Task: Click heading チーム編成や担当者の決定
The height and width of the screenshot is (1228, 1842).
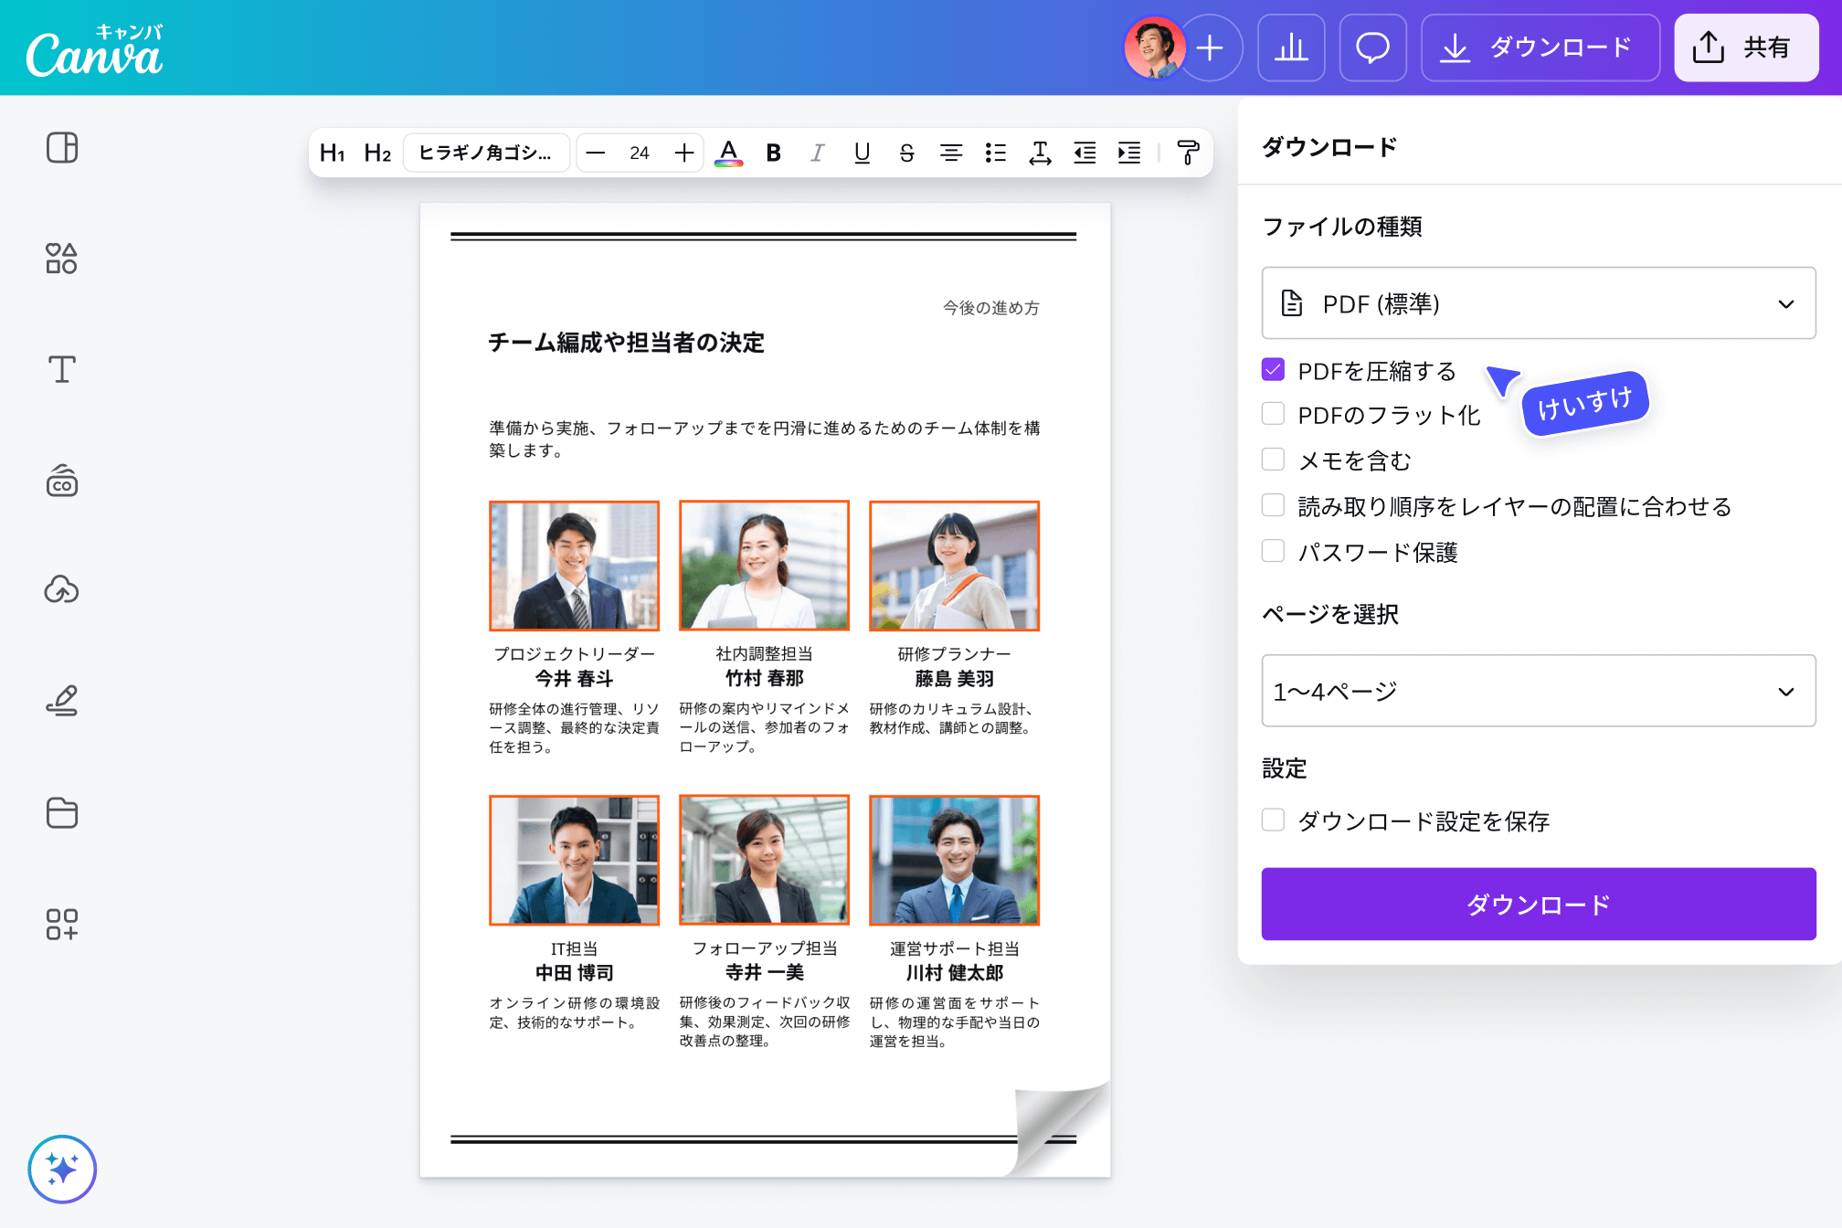Action: pos(626,343)
